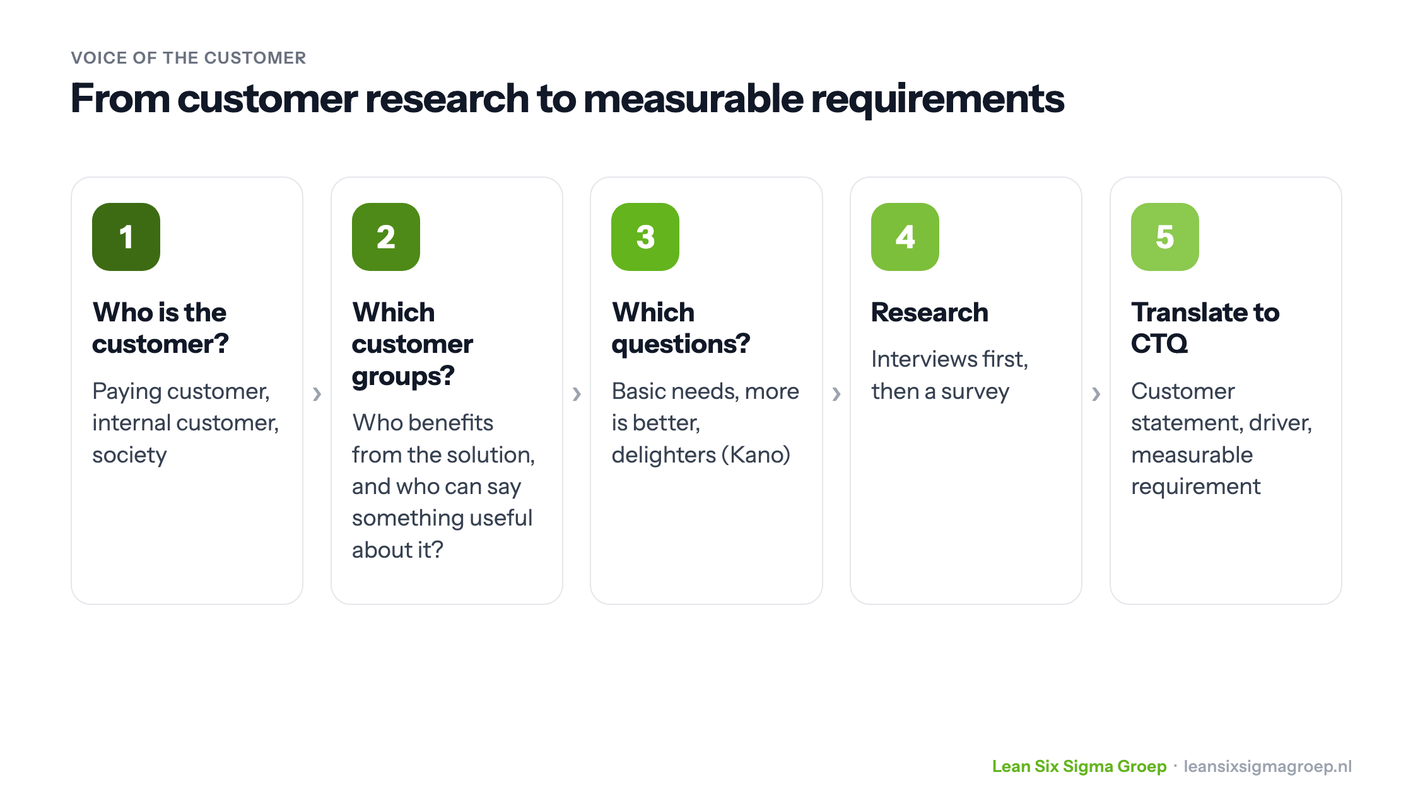Click the green step 3 badge
This screenshot has width=1413, height=794.
[645, 237]
